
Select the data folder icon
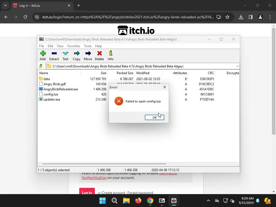pyautogui.click(x=41, y=79)
